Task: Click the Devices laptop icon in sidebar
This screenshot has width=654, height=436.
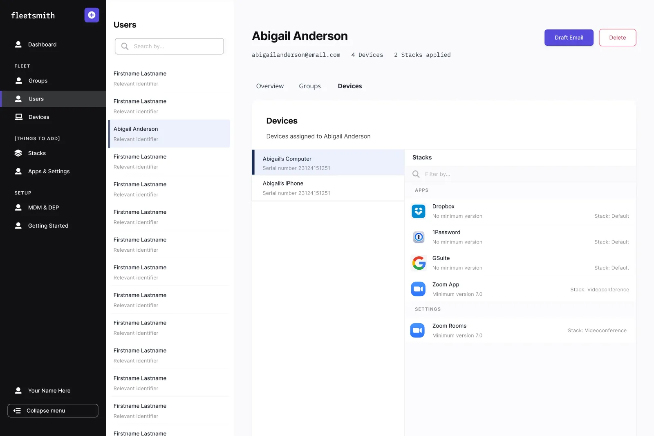Action: (19, 117)
